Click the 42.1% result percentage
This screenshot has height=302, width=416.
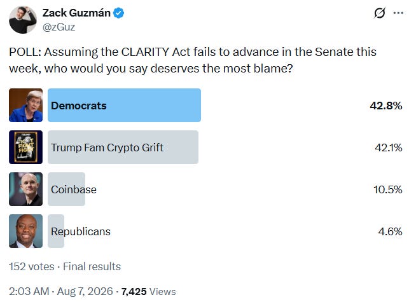coord(389,148)
